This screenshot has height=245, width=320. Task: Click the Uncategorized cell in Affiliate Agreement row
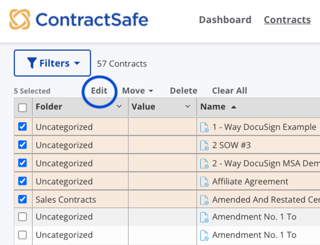pos(64,182)
